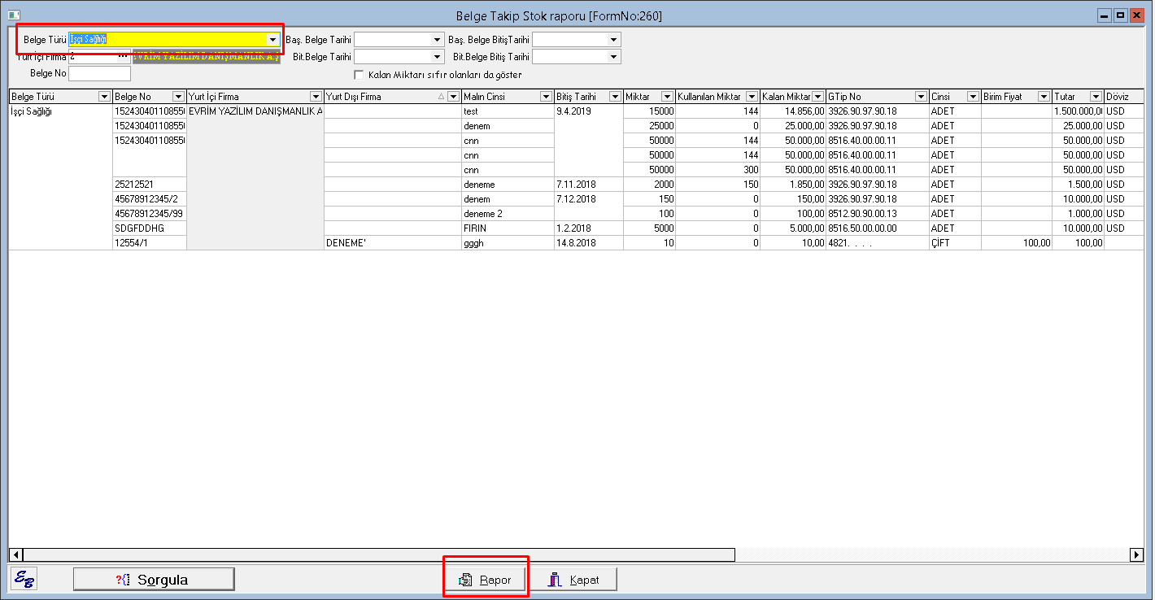The width and height of the screenshot is (1155, 600).
Task: Open the Miktar column filter arrow
Action: click(x=667, y=97)
